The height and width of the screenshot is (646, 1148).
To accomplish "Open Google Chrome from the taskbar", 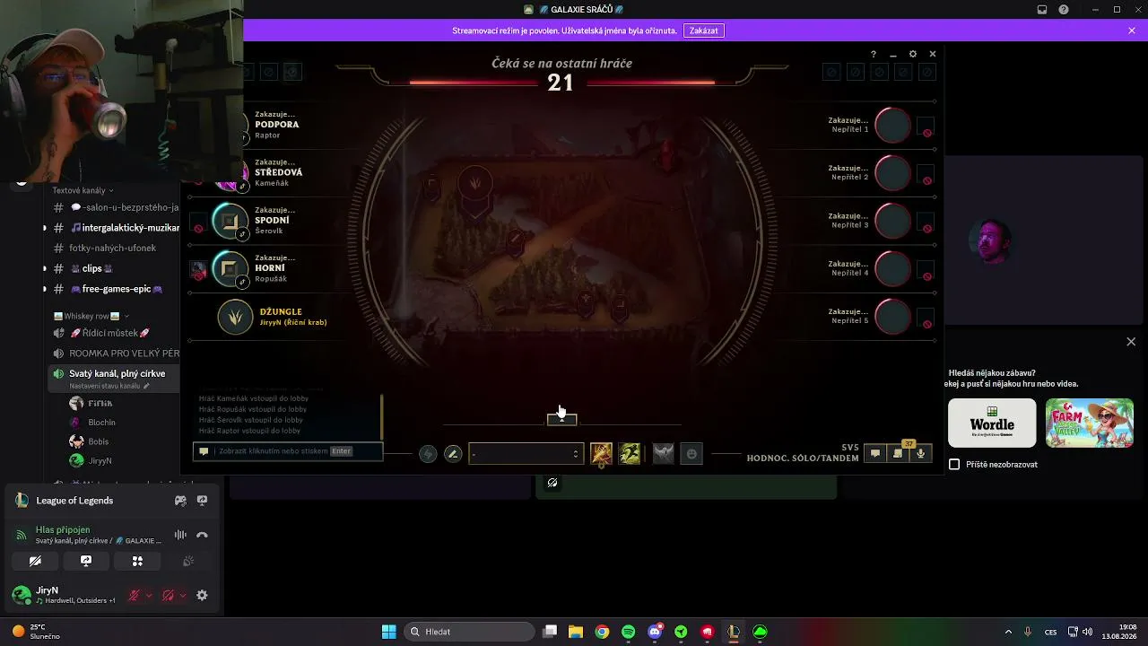I will point(602,632).
